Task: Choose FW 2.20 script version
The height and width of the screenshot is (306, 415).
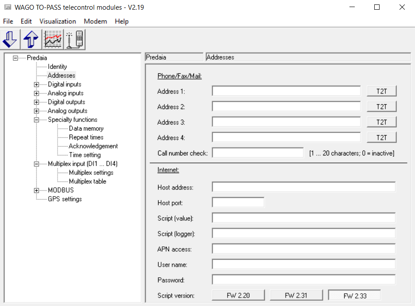Action: pyautogui.click(x=238, y=295)
